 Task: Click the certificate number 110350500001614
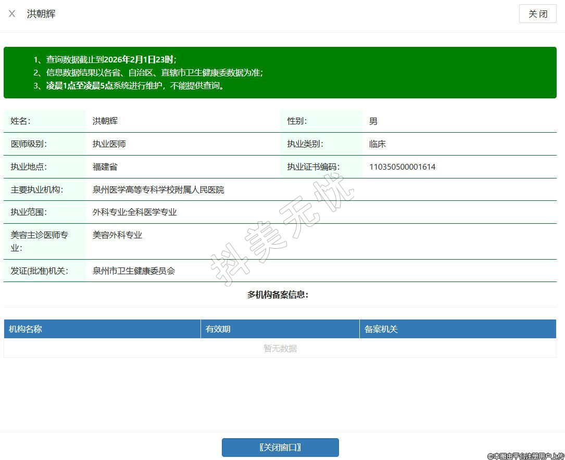coord(402,167)
